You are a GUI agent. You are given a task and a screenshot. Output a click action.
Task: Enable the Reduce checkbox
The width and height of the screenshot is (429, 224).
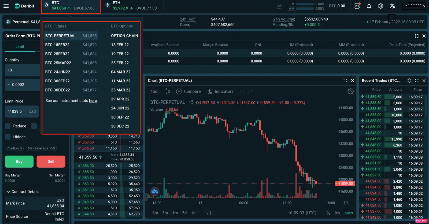tap(8, 126)
